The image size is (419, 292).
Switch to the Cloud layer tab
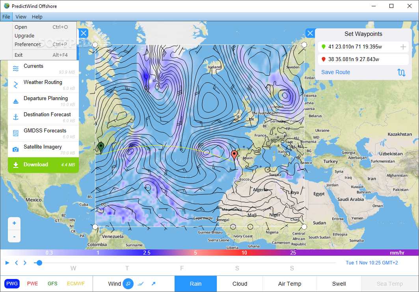240,284
